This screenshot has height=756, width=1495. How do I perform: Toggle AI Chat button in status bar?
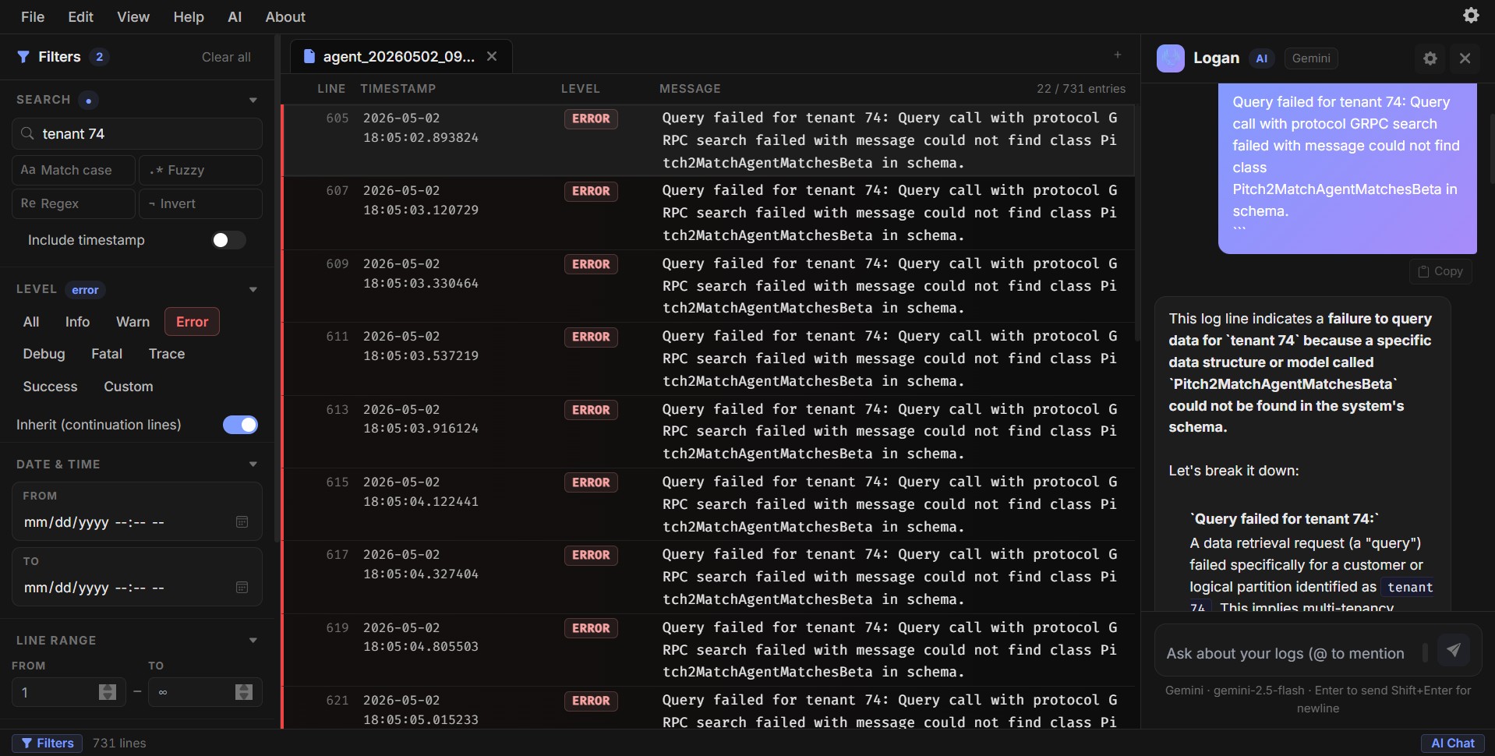[x=1452, y=743]
